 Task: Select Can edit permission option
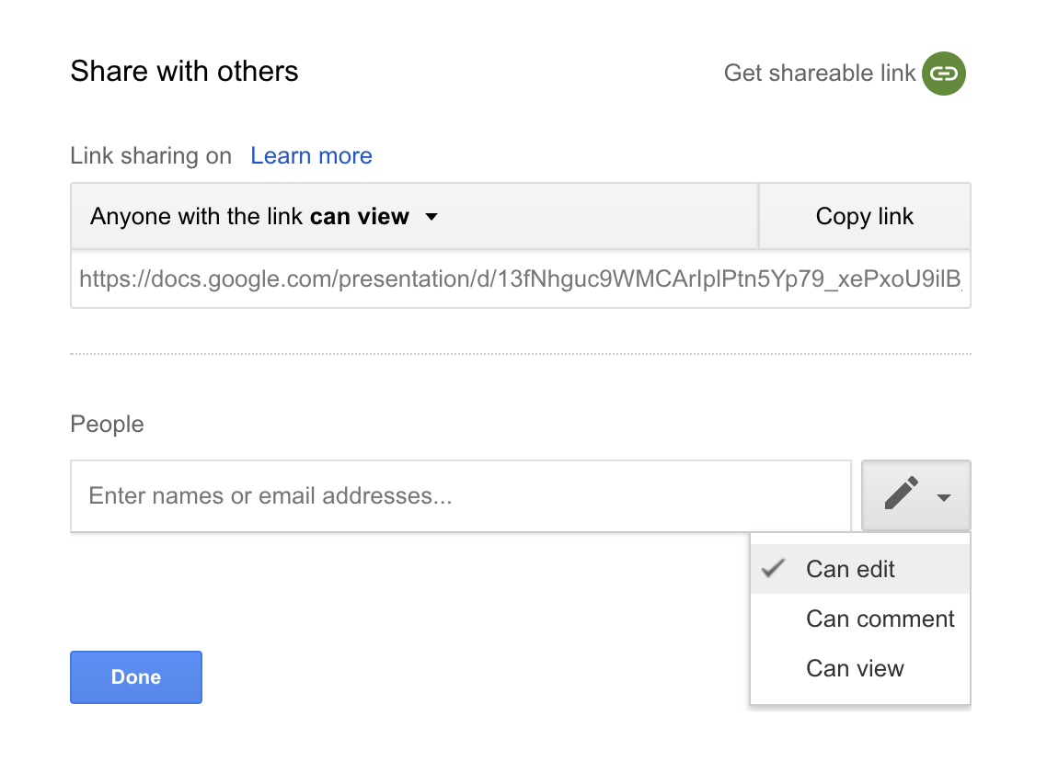pyautogui.click(x=849, y=568)
